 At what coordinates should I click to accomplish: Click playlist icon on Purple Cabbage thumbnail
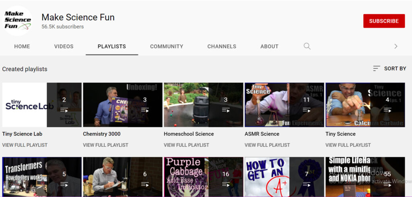[x=226, y=184]
